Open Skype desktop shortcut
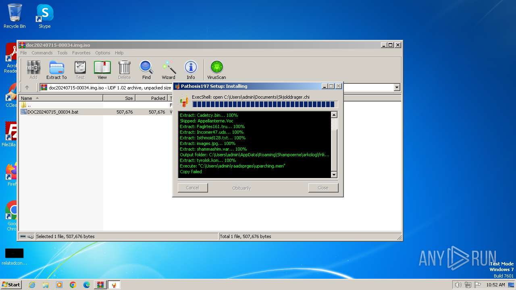The width and height of the screenshot is (516, 290). click(45, 16)
